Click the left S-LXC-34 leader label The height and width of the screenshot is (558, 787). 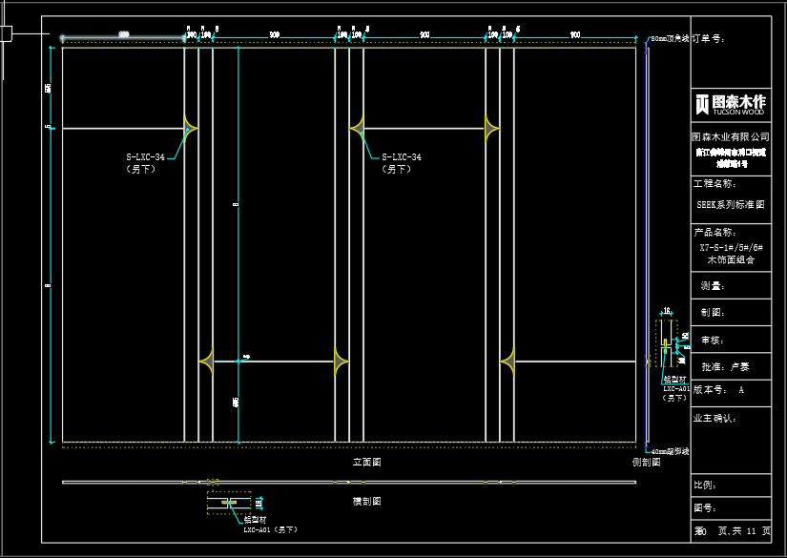point(145,157)
